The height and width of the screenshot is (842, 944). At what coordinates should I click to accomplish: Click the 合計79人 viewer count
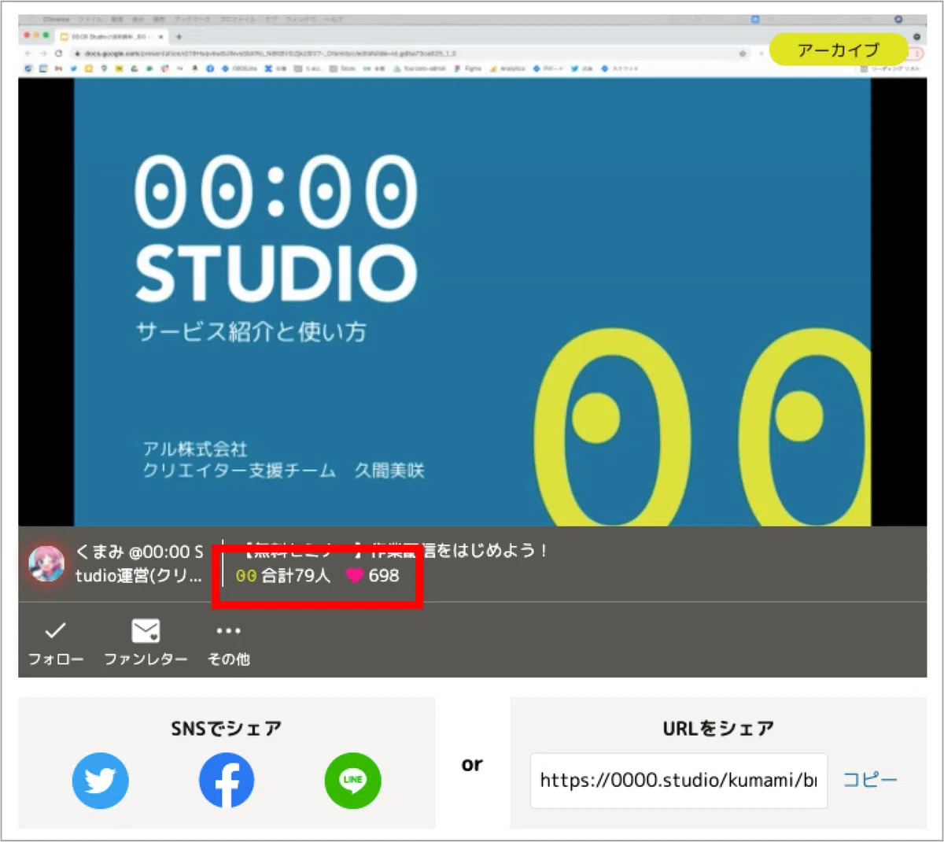pyautogui.click(x=296, y=575)
